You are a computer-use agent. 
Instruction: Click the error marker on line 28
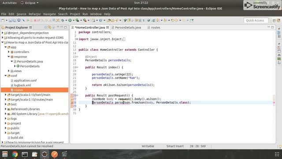[x=72, y=102]
